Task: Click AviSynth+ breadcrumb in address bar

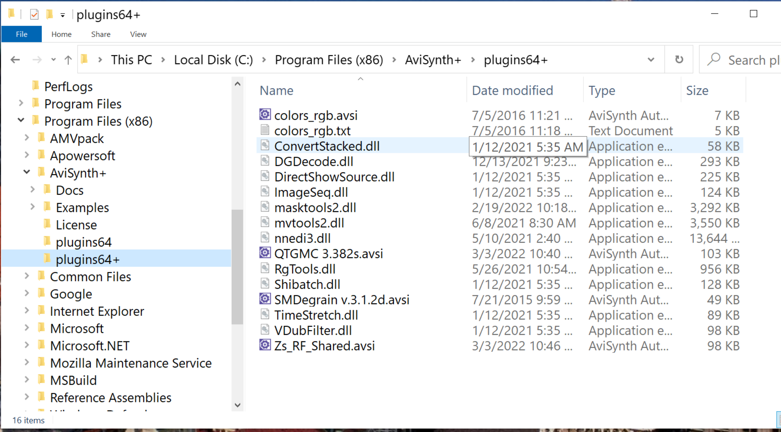Action: tap(433, 60)
